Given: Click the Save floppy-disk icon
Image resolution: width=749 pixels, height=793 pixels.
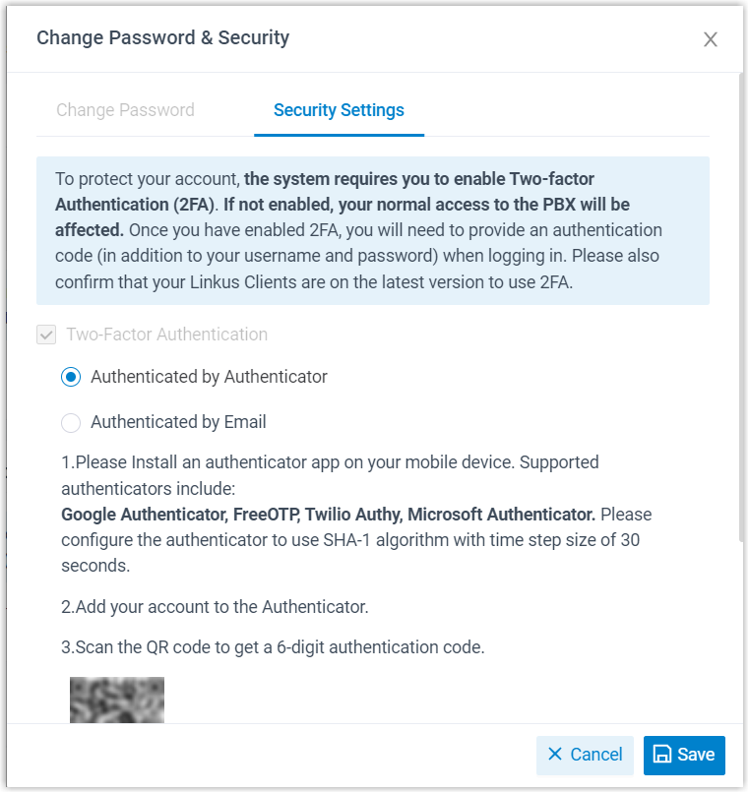Looking at the screenshot, I should [x=660, y=755].
